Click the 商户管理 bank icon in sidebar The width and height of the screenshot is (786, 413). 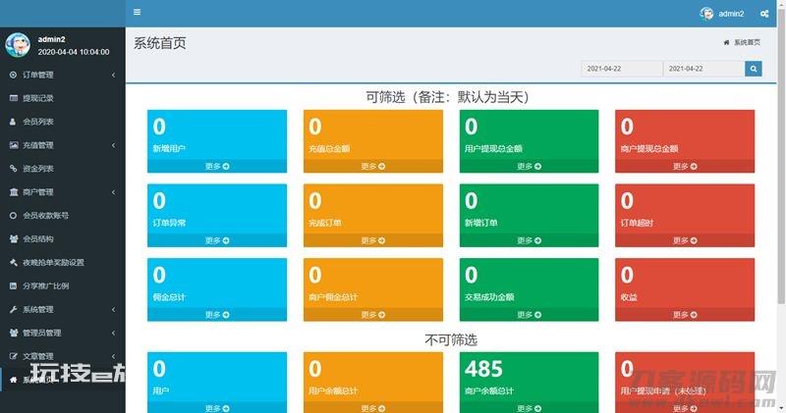14,192
